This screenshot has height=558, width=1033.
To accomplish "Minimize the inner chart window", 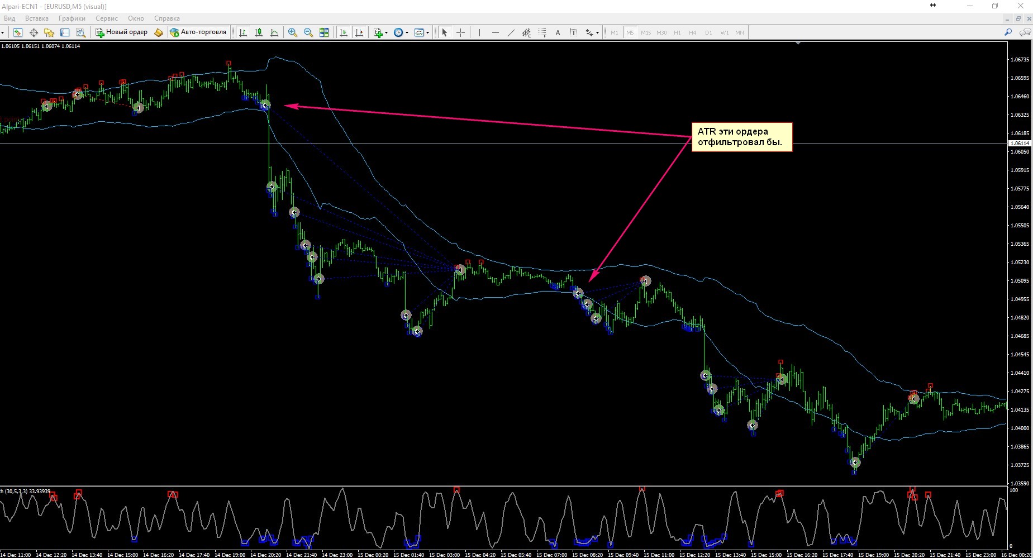I will (x=1007, y=18).
